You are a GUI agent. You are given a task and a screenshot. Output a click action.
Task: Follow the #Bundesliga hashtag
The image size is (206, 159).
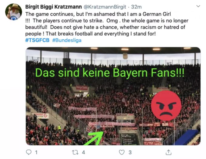click(67, 40)
